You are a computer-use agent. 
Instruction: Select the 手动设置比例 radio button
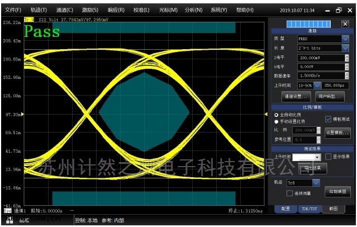[276, 121]
